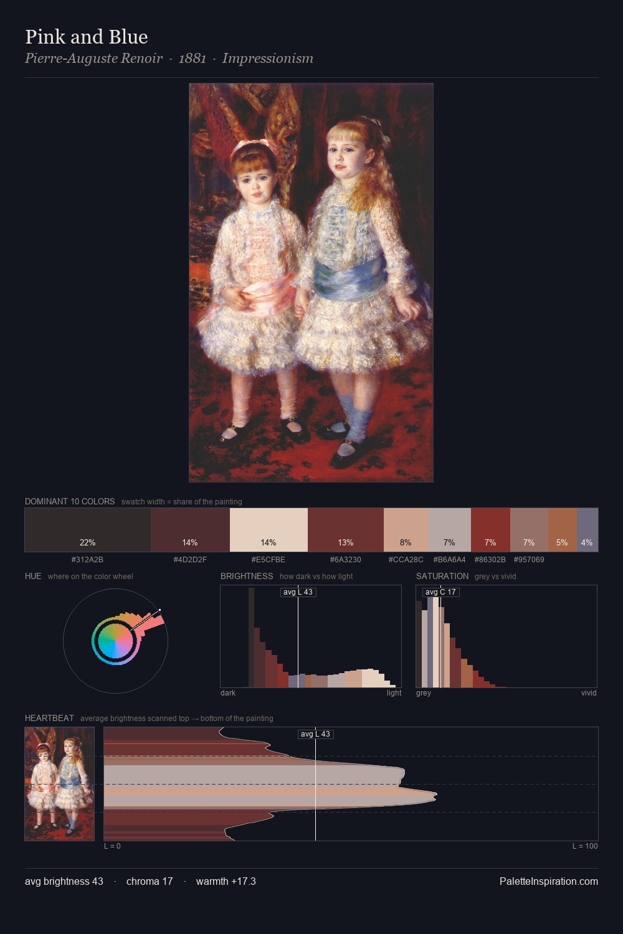Click the 'grey' axis label

[x=424, y=693]
